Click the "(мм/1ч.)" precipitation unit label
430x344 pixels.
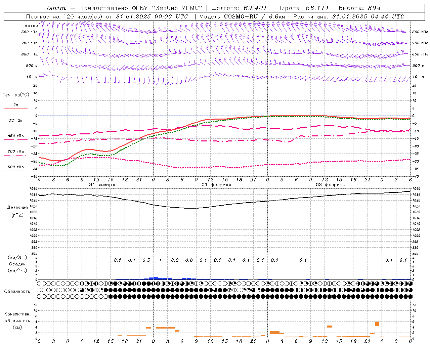[17, 270]
